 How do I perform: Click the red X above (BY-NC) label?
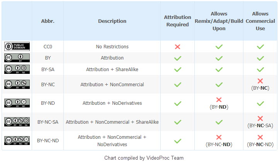coord(260,81)
